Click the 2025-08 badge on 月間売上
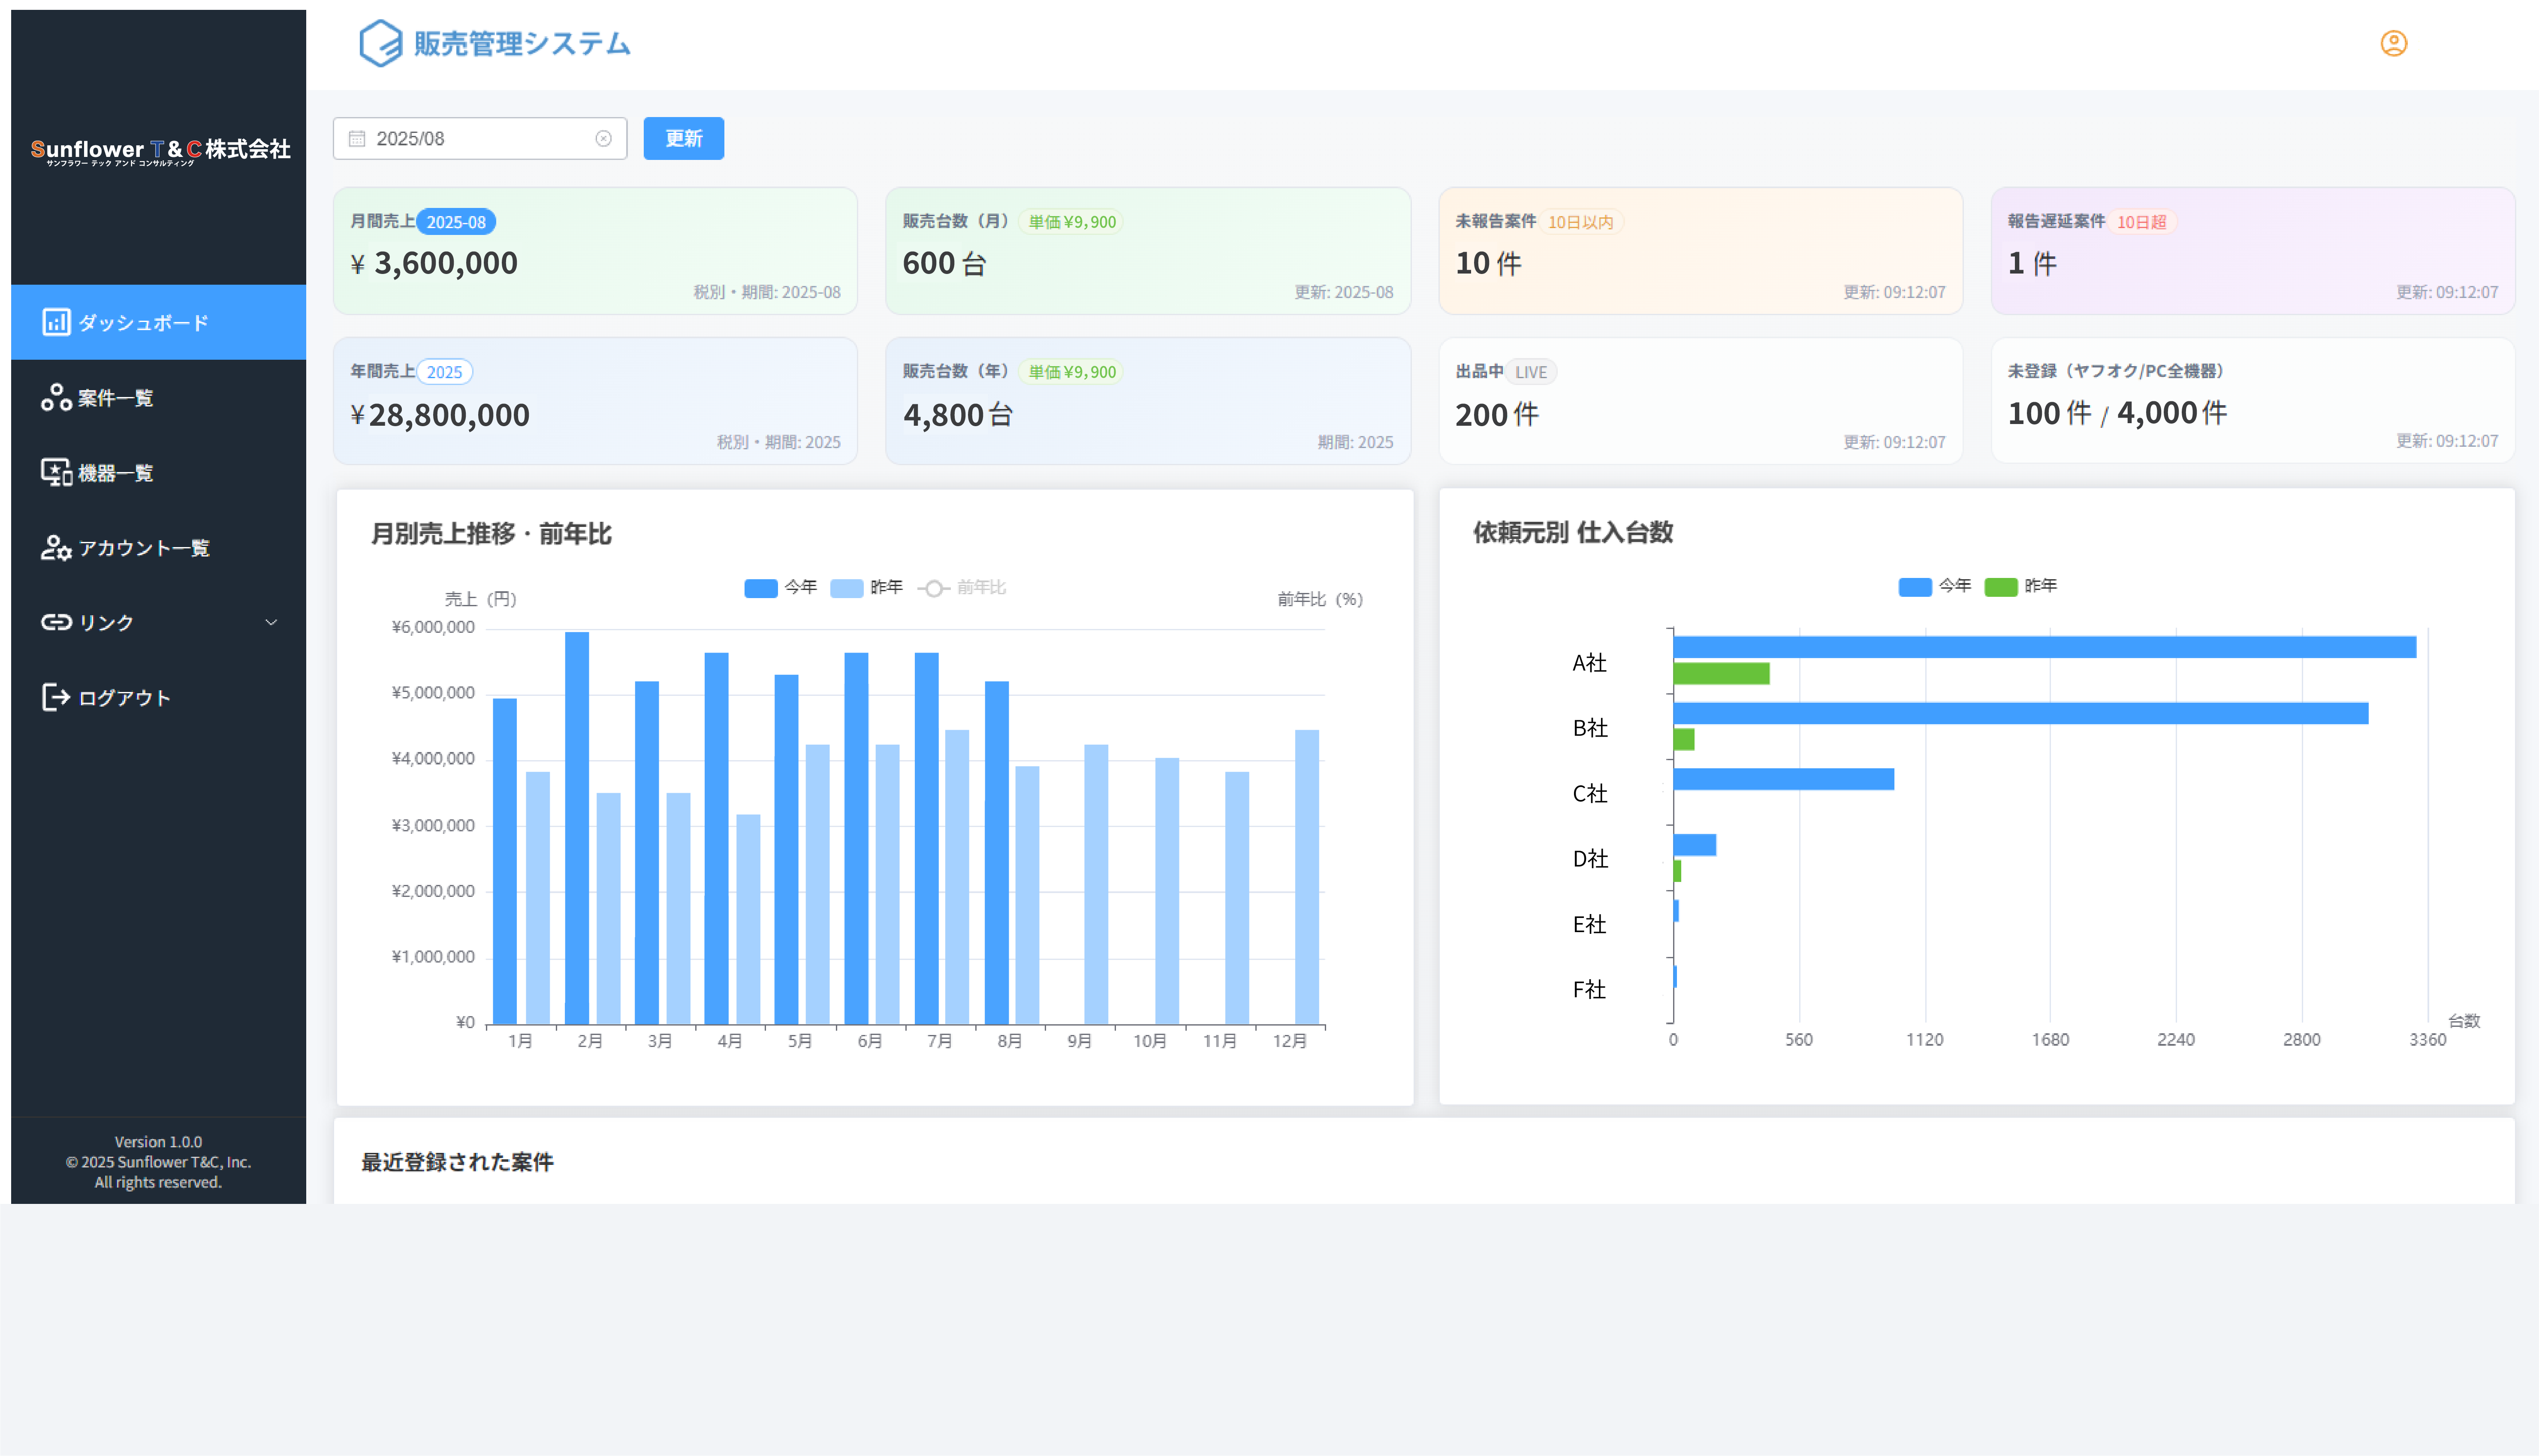Image resolution: width=2539 pixels, height=1456 pixels. (456, 222)
